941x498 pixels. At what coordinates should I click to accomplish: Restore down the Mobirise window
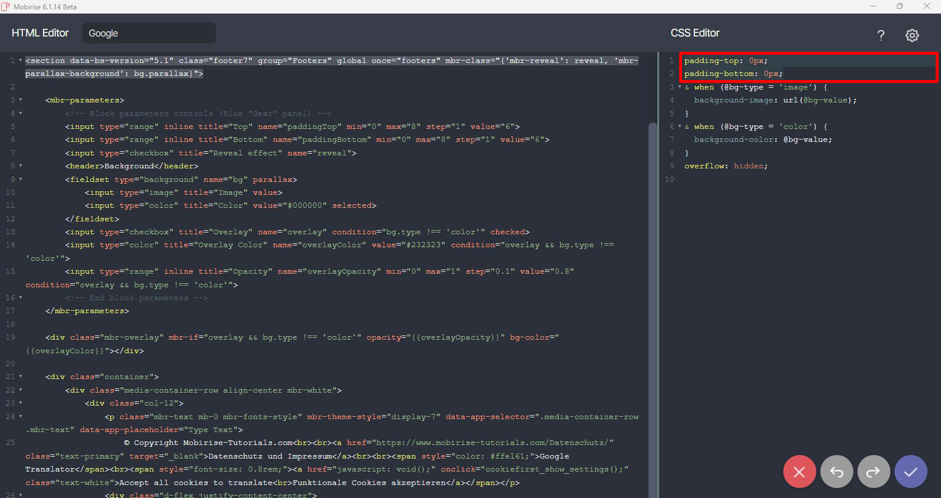pos(899,6)
